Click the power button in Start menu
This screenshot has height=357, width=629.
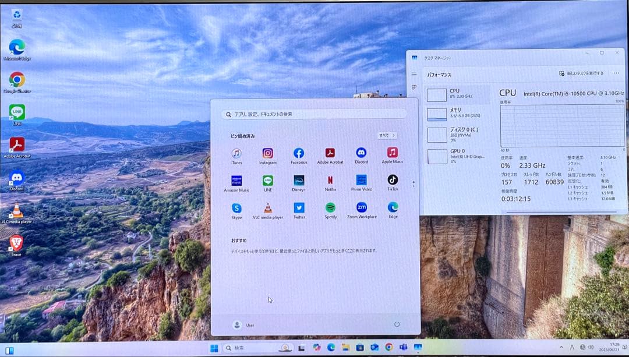click(397, 324)
